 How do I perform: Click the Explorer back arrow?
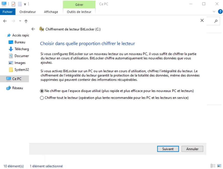click(5, 21)
